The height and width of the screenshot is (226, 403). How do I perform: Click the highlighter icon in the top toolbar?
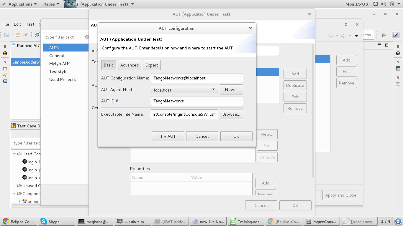point(26,34)
